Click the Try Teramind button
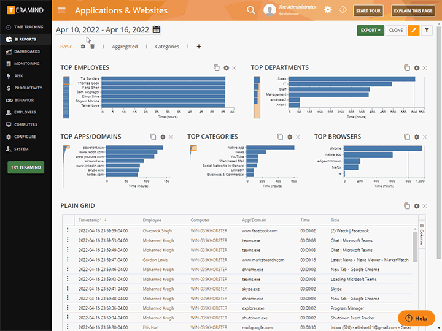Viewport: 442px width, 331px height. (26, 167)
